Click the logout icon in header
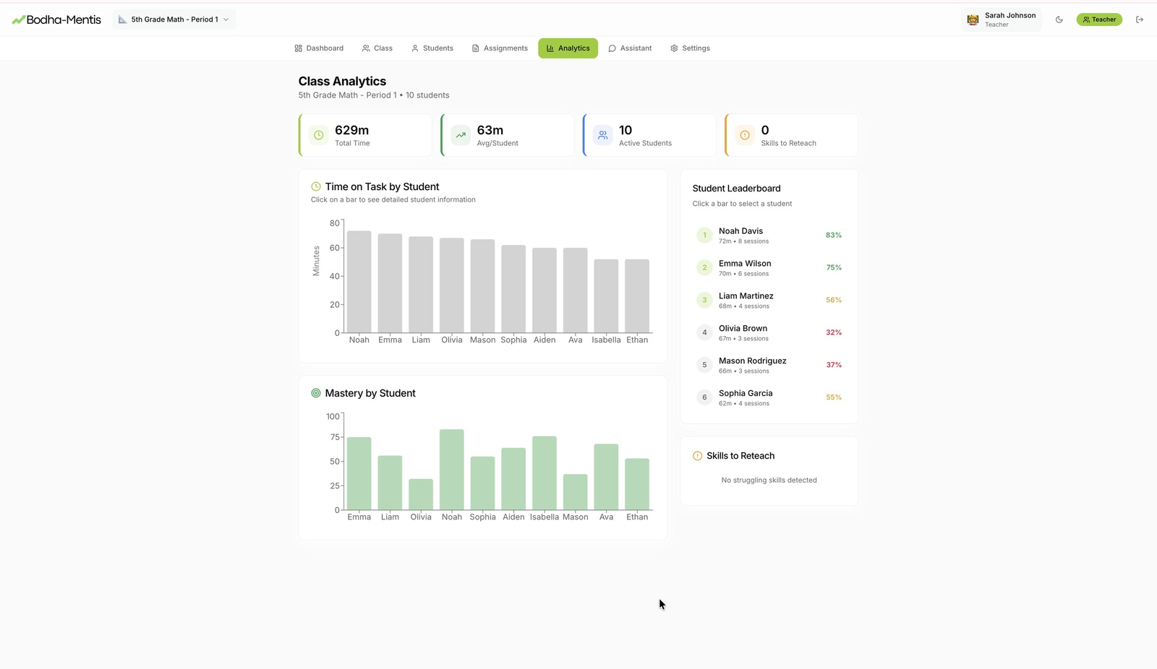Screen dimensions: 1157x669 (x=1140, y=20)
